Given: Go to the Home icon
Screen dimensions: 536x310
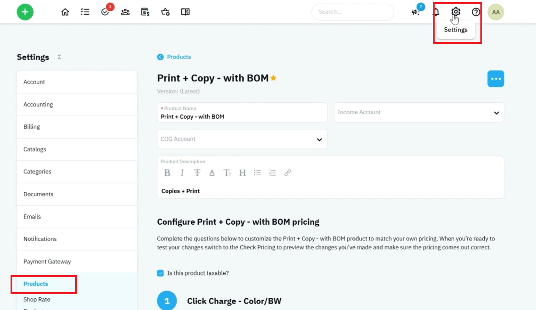Looking at the screenshot, I should tap(65, 12).
